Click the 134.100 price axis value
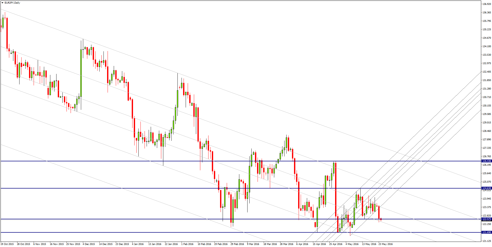This screenshot has height=247, width=492. pyautogui.click(x=487, y=46)
